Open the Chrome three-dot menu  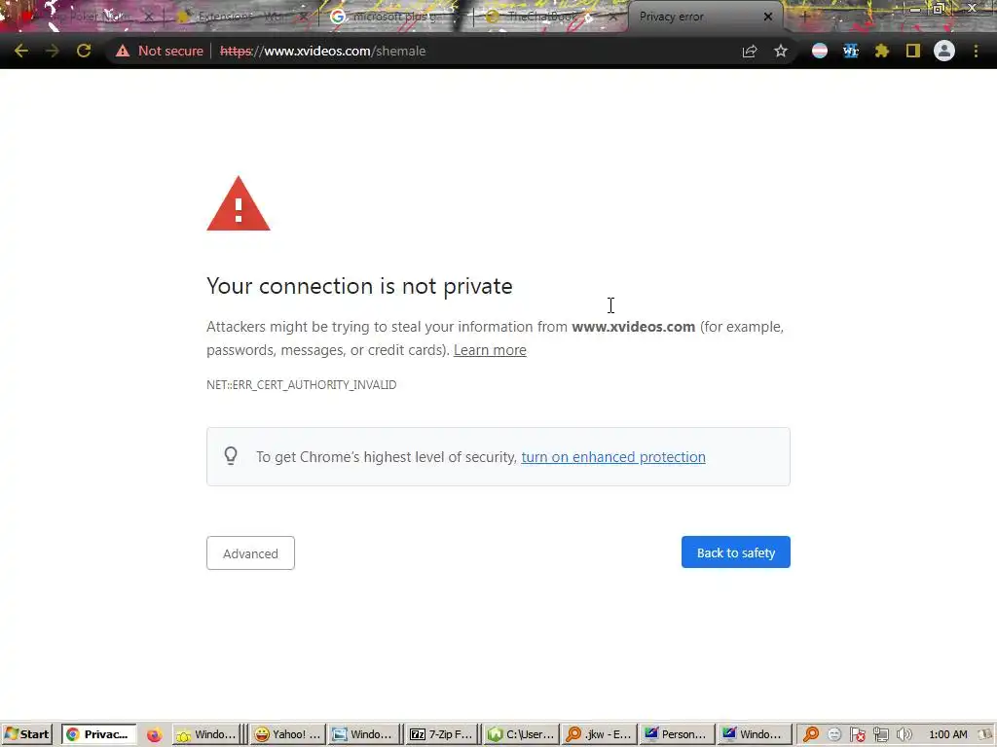coord(976,51)
